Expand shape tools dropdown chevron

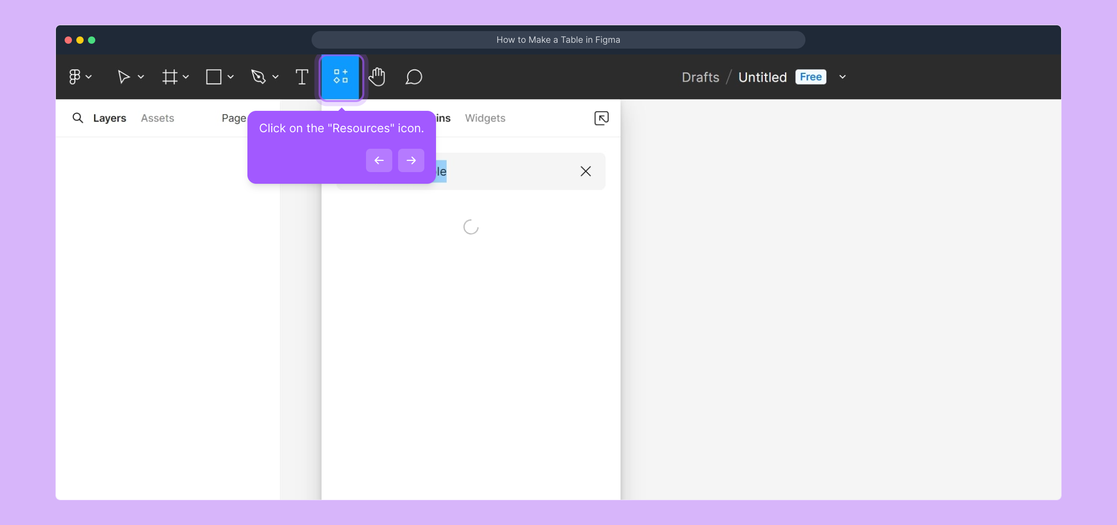pos(231,77)
